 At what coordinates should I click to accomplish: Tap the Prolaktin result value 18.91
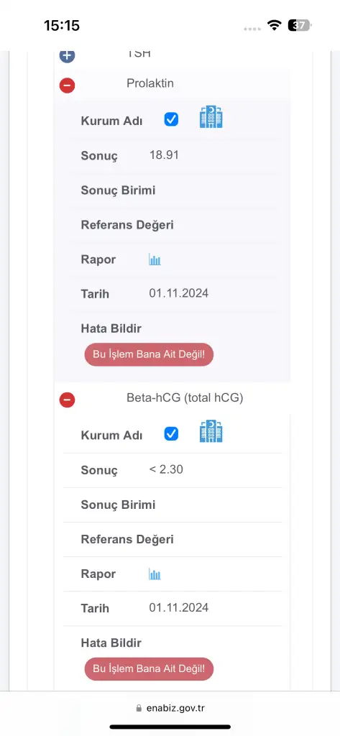tap(164, 155)
